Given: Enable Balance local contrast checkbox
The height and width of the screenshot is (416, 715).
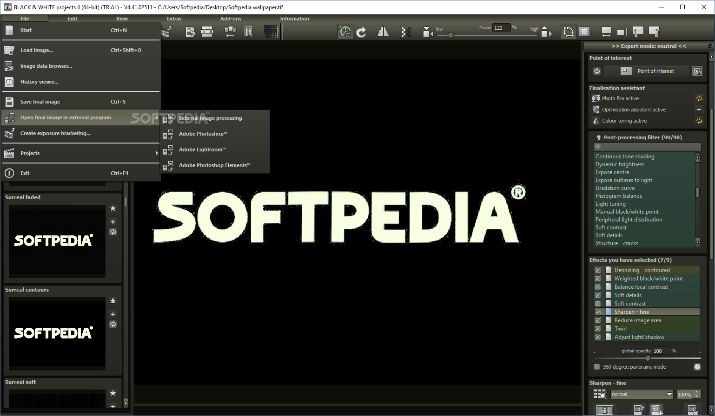Looking at the screenshot, I should coord(598,287).
